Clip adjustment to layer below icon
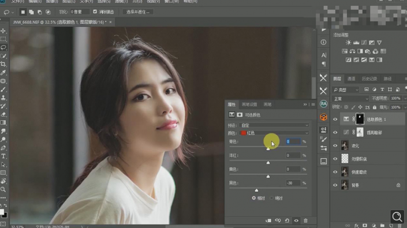 coord(268,220)
